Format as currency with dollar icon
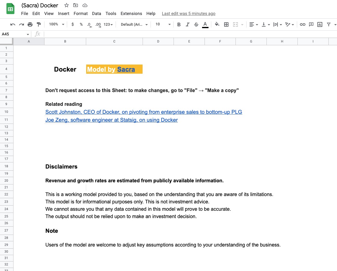This screenshot has height=271, width=337. tap(73, 24)
